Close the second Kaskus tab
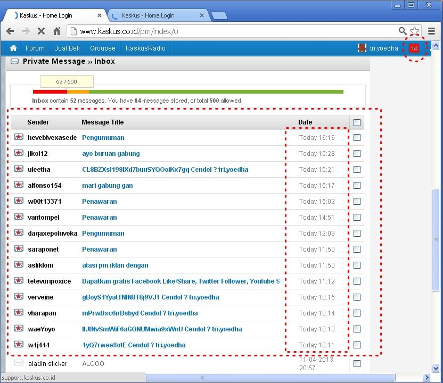The image size is (443, 383). (201, 15)
